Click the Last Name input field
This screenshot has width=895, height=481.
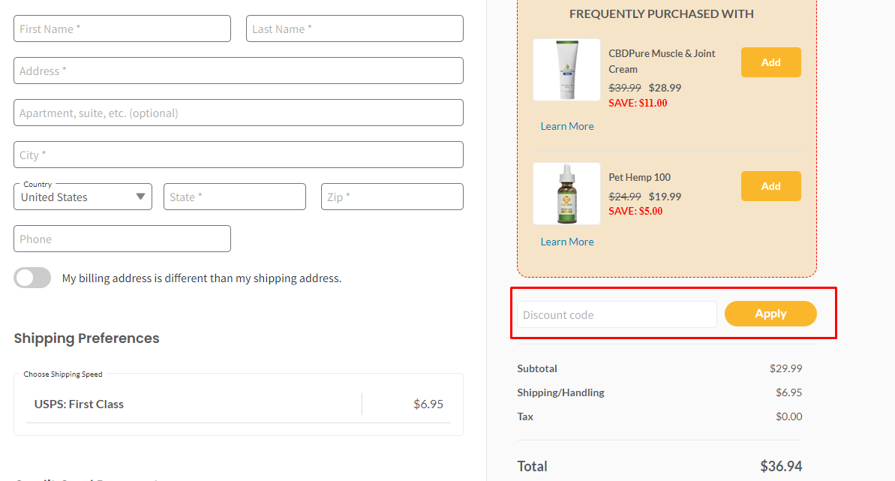coord(354,29)
